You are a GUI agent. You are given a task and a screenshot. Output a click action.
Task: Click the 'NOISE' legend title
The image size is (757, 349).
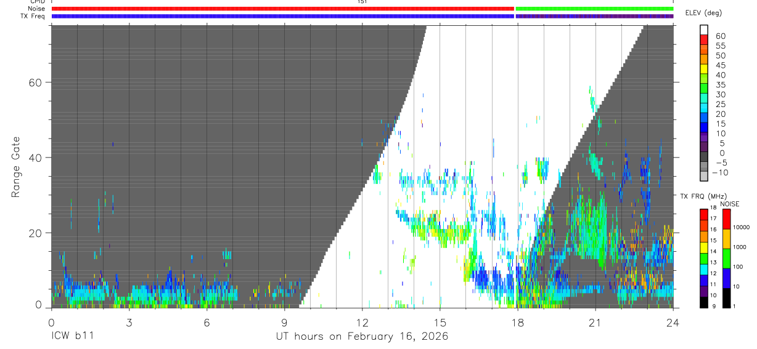(729, 204)
